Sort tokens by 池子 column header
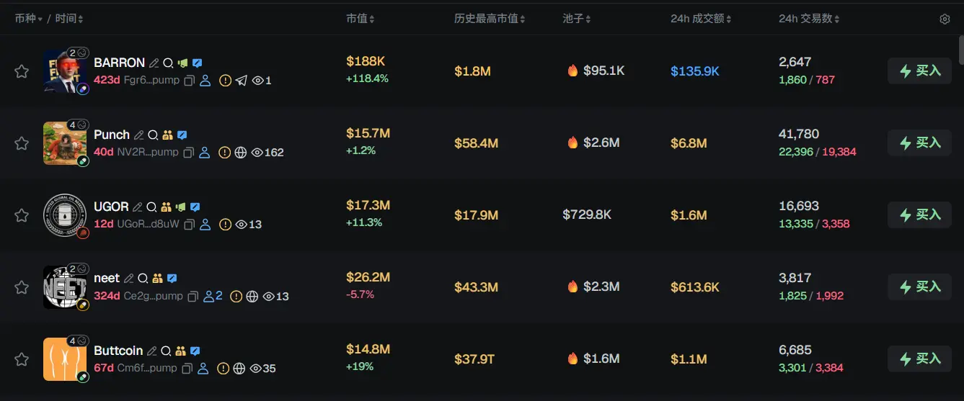Screen dimensions: 964x401 577,19
